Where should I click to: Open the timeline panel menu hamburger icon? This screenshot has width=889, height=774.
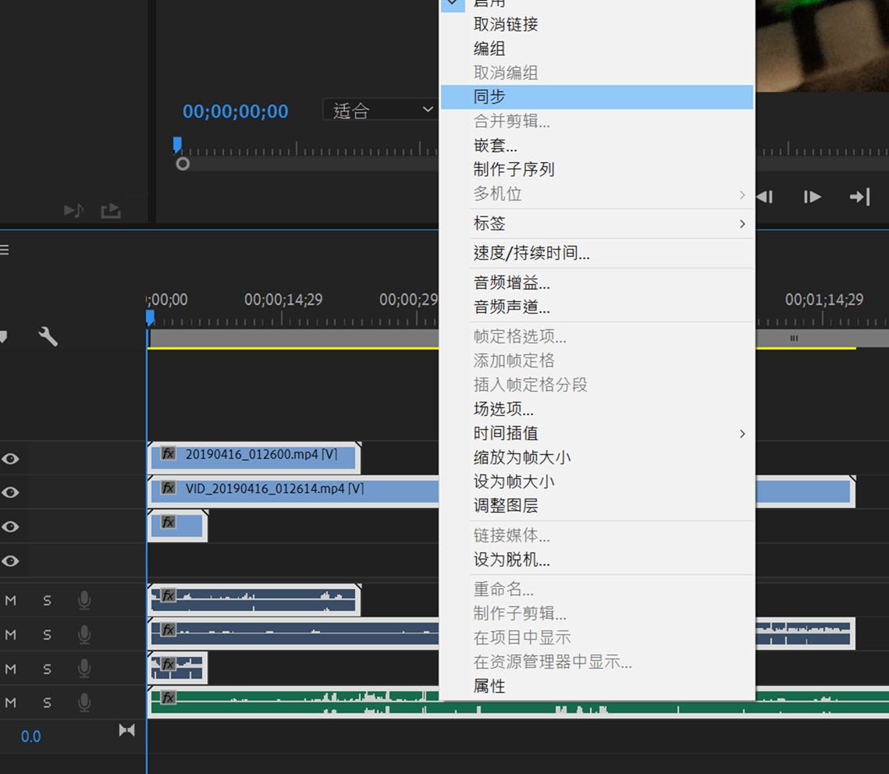[x=6, y=248]
